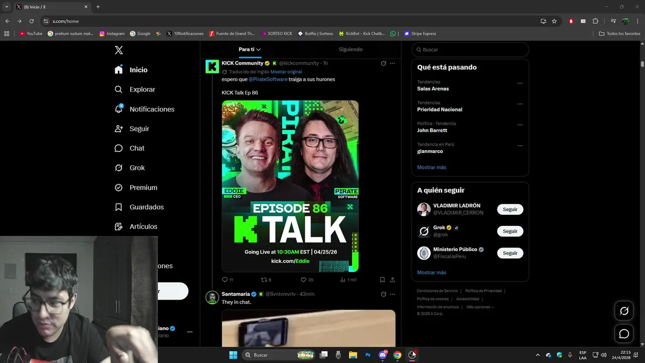Click Mostrar más under trends
Viewport: 645px width, 363px height.
pyautogui.click(x=431, y=167)
